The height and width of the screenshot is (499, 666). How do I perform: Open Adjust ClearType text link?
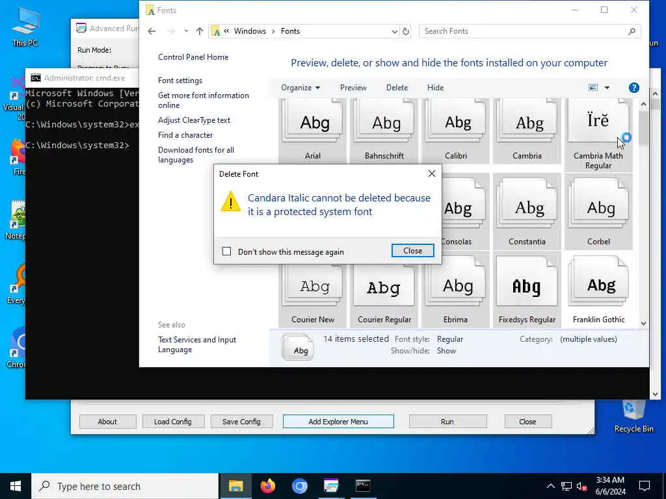[194, 120]
